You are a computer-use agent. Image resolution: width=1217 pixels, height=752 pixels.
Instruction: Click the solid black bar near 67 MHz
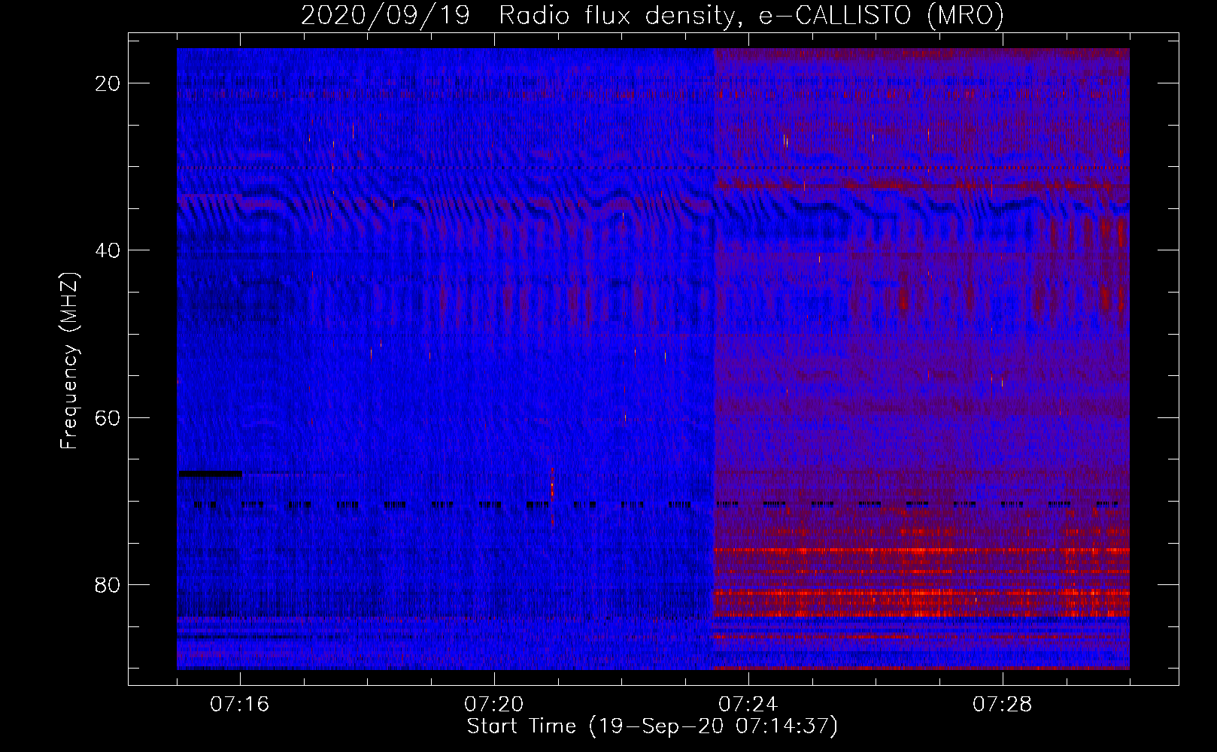211,474
